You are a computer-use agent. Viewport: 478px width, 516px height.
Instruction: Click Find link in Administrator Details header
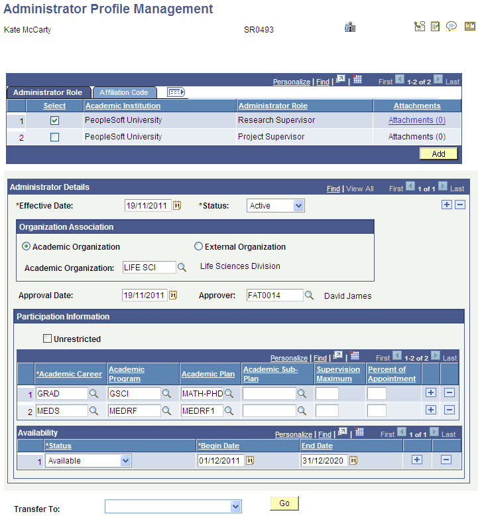click(333, 189)
